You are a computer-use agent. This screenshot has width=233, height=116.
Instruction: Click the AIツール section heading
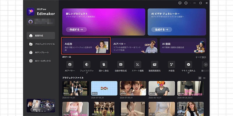67,57
